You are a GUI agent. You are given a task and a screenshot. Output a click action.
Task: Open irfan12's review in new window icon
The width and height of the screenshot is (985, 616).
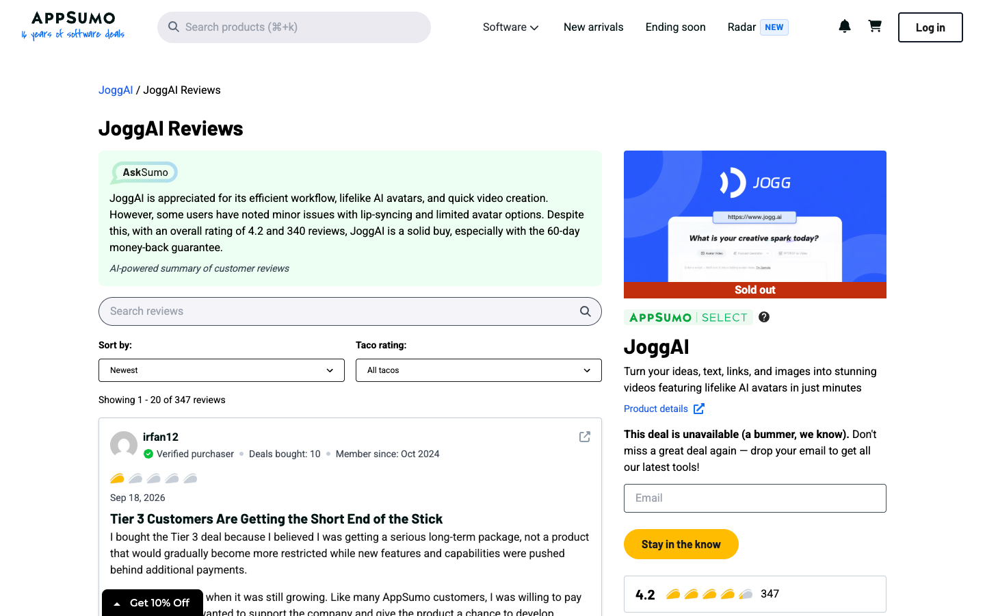(x=585, y=437)
